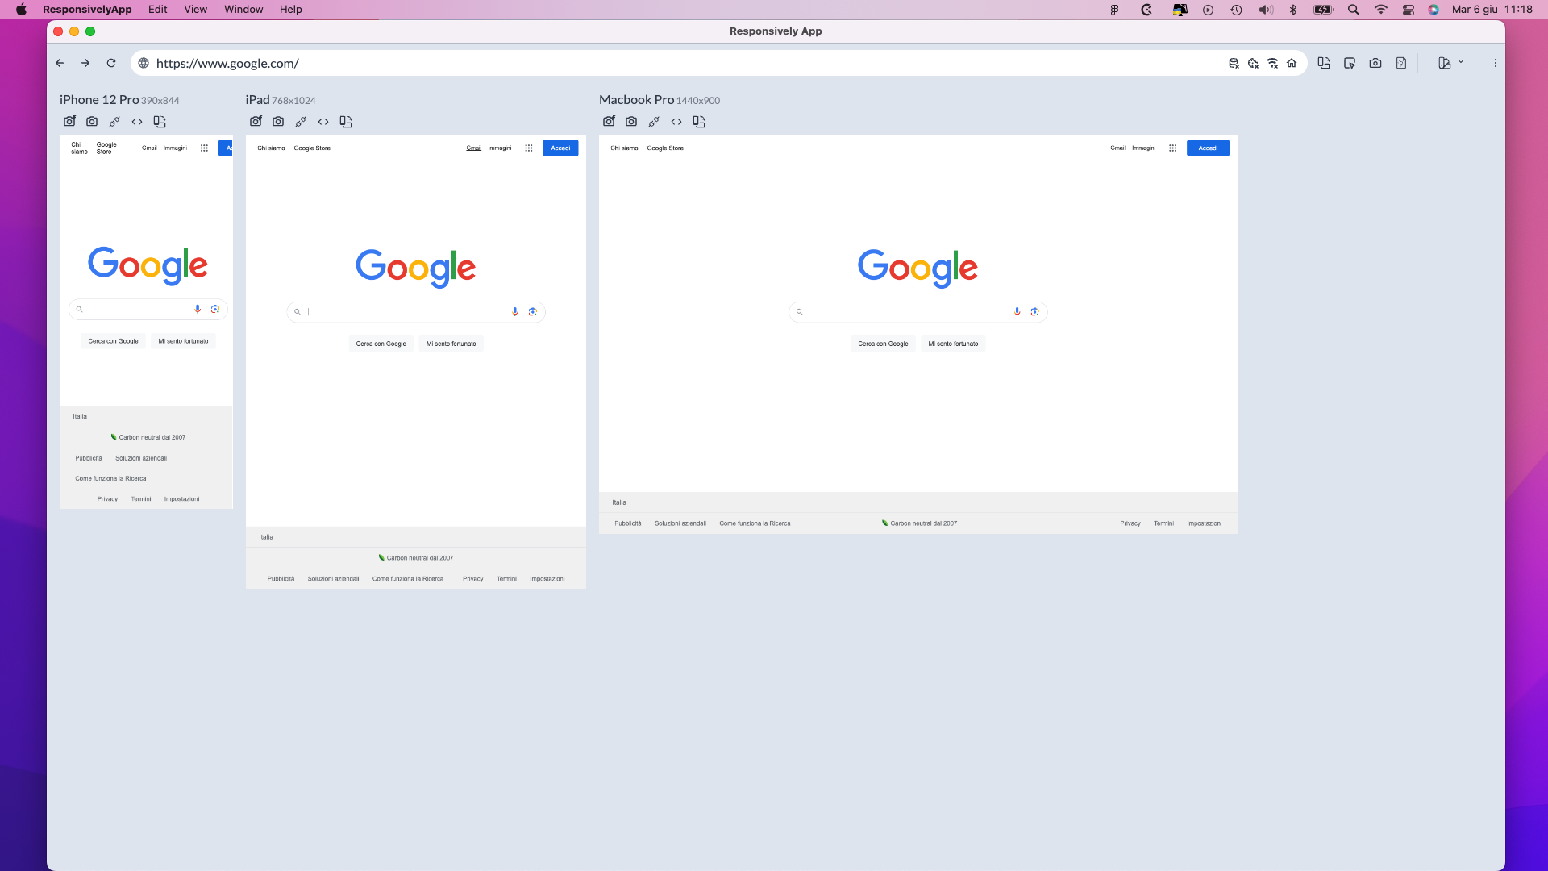The width and height of the screenshot is (1548, 871).
Task: Check the battery charge indicator in the menu bar
Action: (1322, 10)
